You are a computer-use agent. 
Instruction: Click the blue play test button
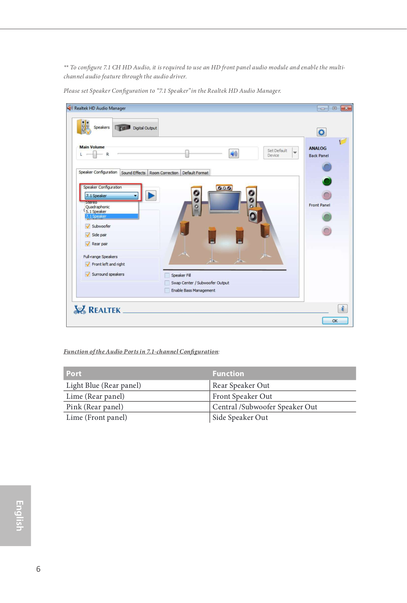(x=151, y=195)
